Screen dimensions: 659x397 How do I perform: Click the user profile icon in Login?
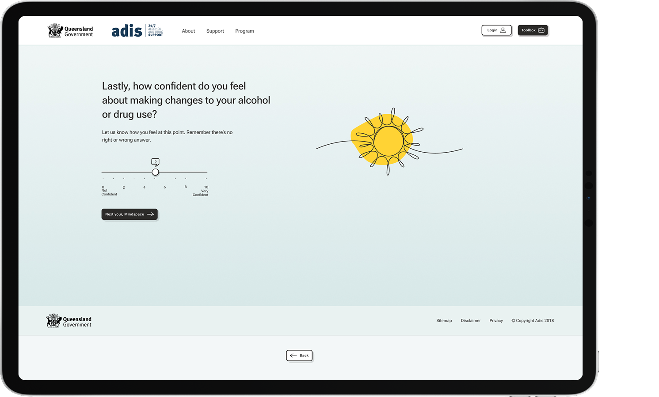pos(503,30)
